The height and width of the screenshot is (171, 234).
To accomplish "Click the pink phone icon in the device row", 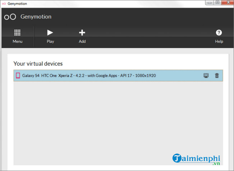I will tap(18, 75).
